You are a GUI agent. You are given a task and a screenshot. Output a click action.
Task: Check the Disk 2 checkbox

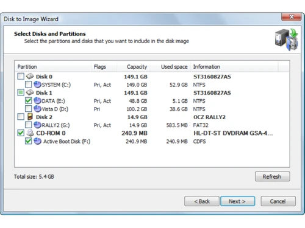pos(21,117)
